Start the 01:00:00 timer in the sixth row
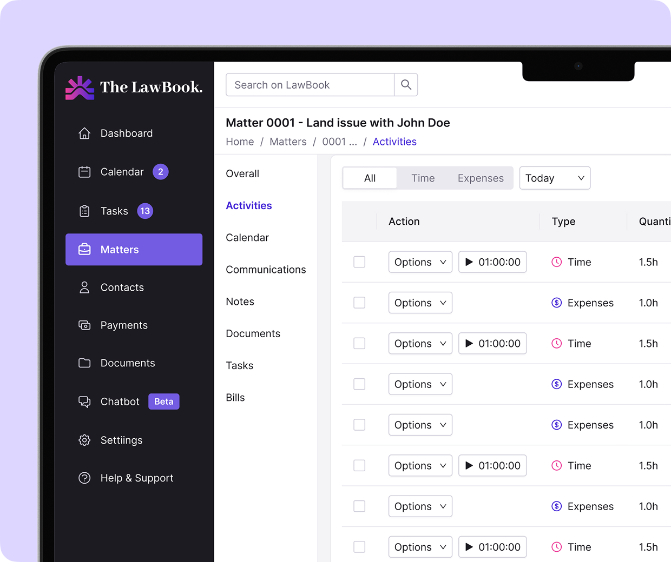The image size is (671, 562). point(492,465)
